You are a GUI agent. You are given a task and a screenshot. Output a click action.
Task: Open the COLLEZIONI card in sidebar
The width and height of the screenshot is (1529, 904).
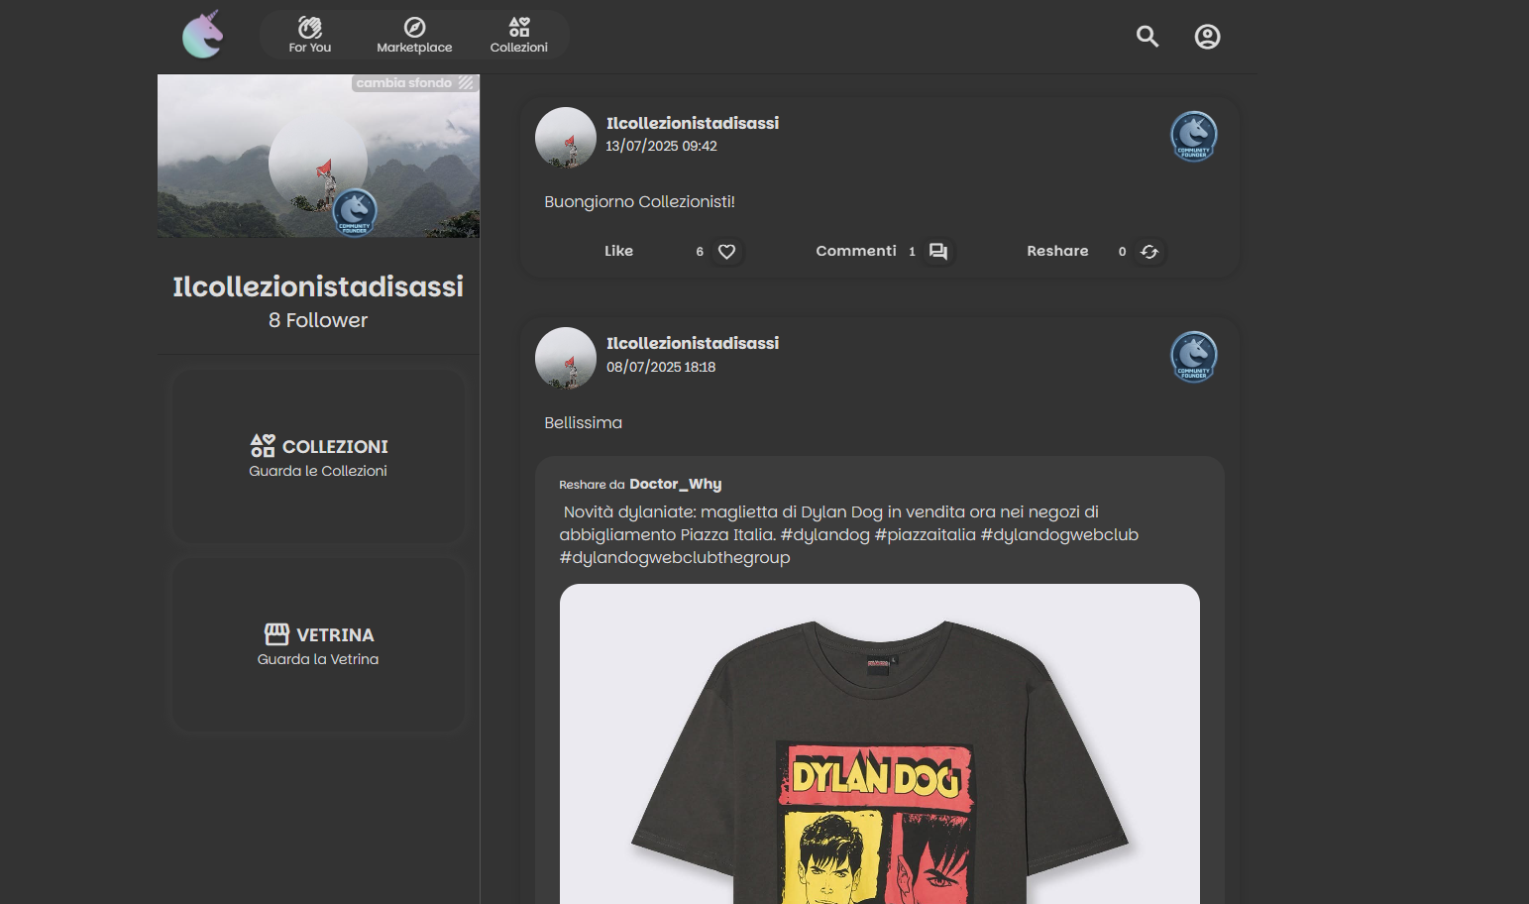point(318,456)
